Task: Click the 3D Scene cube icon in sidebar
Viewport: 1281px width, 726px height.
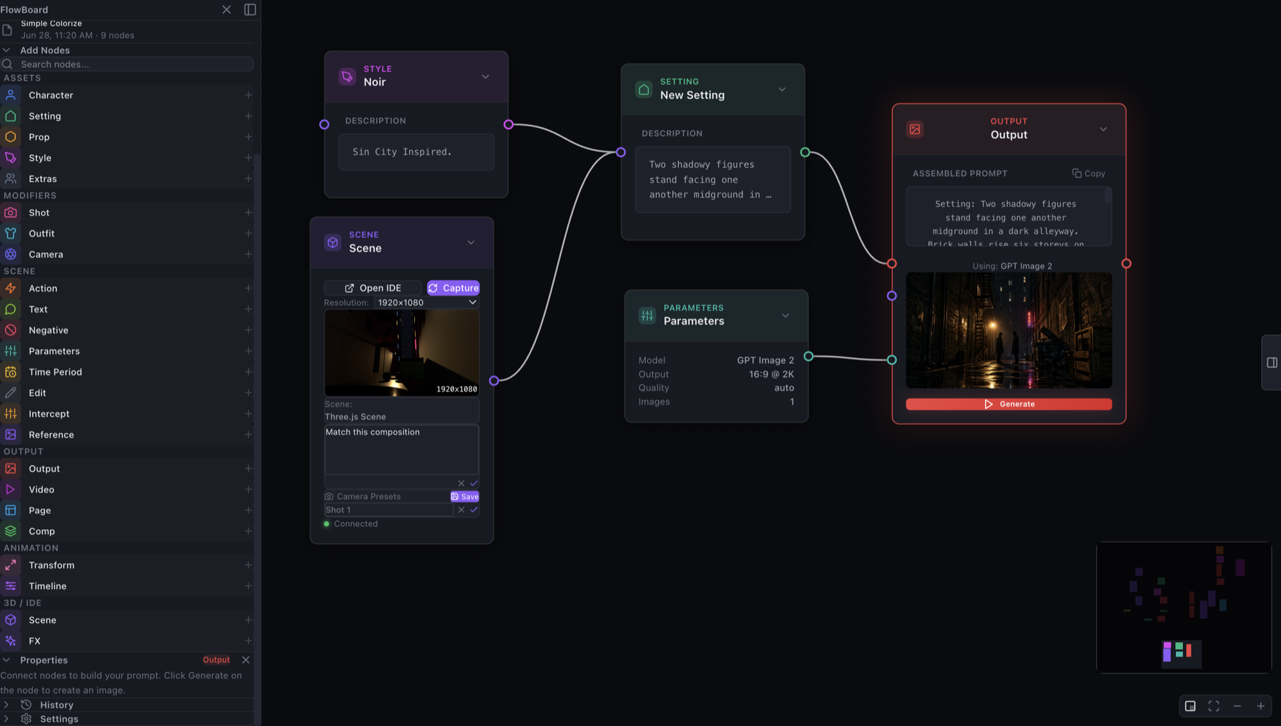Action: click(11, 620)
